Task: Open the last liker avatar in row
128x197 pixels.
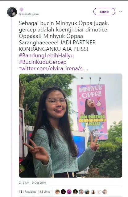Action: tap(105, 192)
